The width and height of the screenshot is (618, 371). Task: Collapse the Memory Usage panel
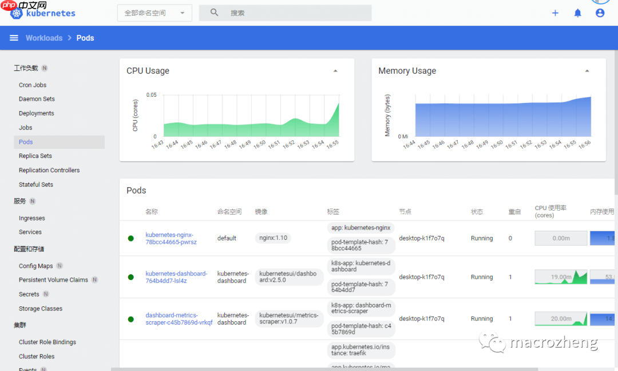point(587,71)
